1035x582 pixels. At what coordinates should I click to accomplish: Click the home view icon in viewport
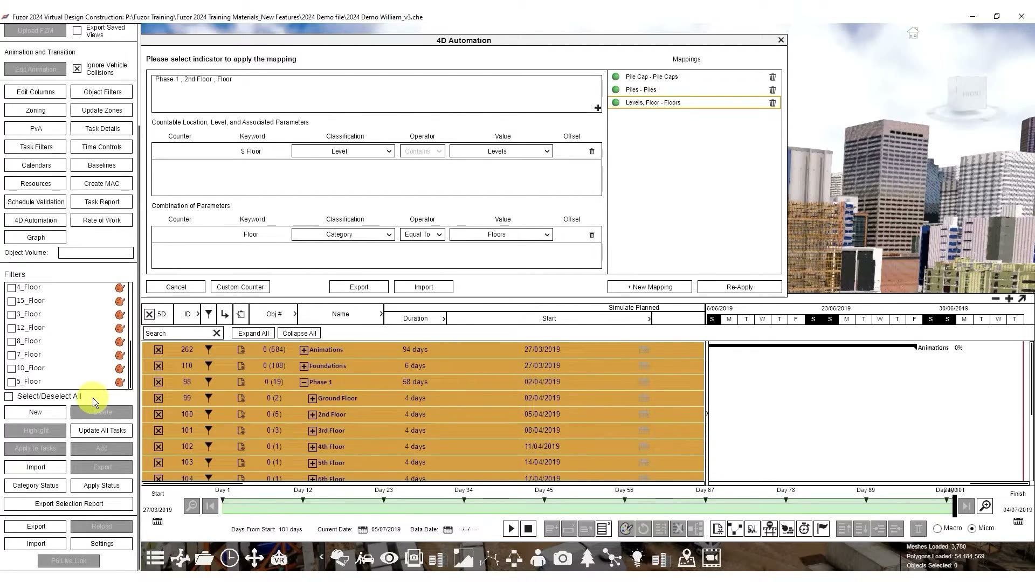pos(913,33)
